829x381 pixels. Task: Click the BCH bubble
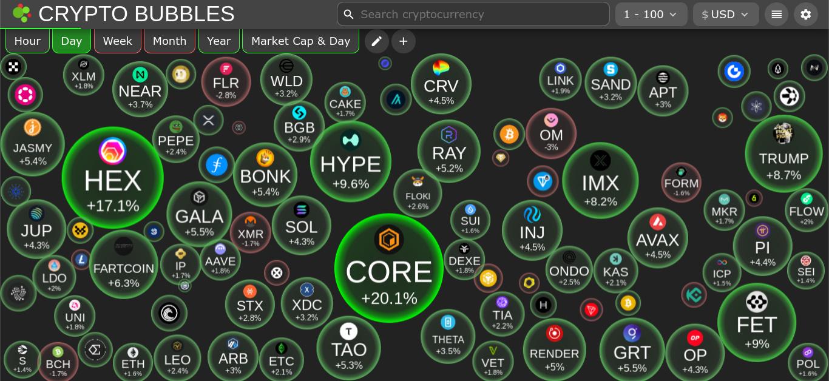pyautogui.click(x=58, y=362)
